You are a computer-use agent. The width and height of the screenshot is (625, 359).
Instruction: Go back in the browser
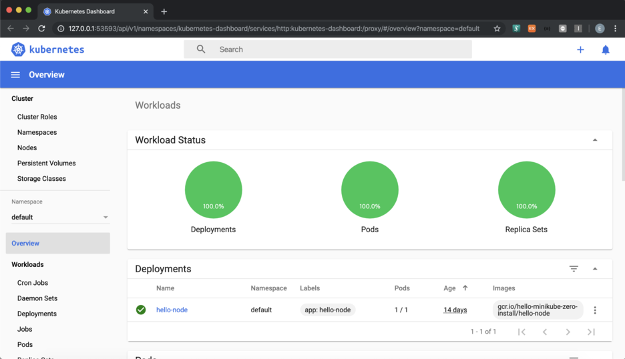pos(11,28)
